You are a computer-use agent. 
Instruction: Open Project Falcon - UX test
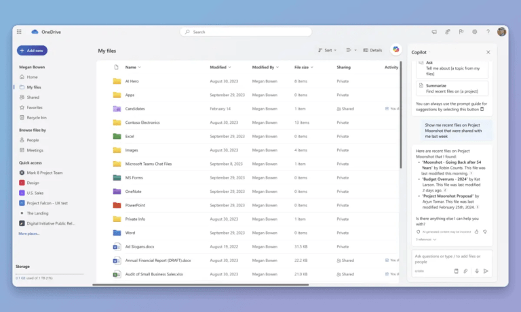(47, 203)
